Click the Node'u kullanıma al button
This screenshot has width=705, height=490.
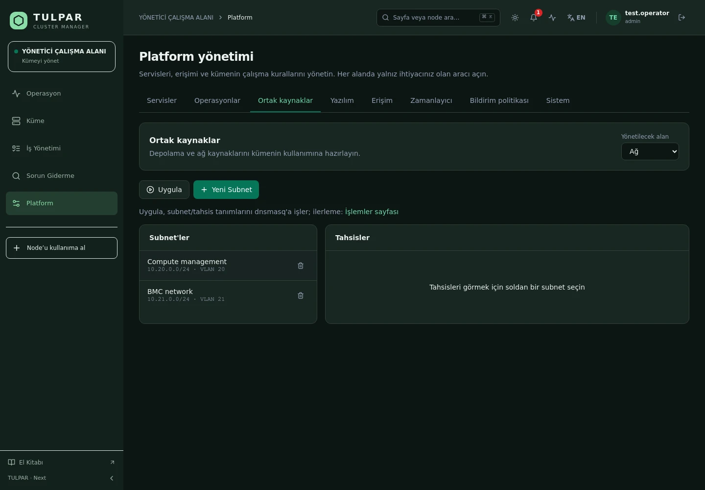point(62,248)
